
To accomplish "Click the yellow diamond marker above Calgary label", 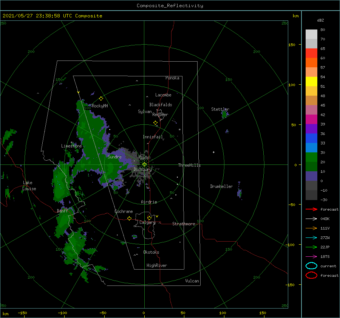I will pos(149,218).
